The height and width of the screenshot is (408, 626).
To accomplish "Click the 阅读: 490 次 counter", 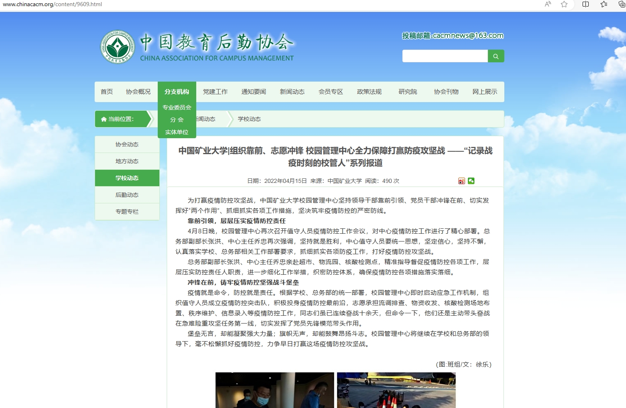I will (382, 181).
